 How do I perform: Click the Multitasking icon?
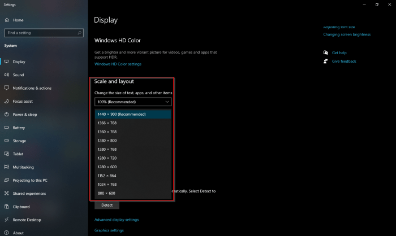(x=7, y=167)
